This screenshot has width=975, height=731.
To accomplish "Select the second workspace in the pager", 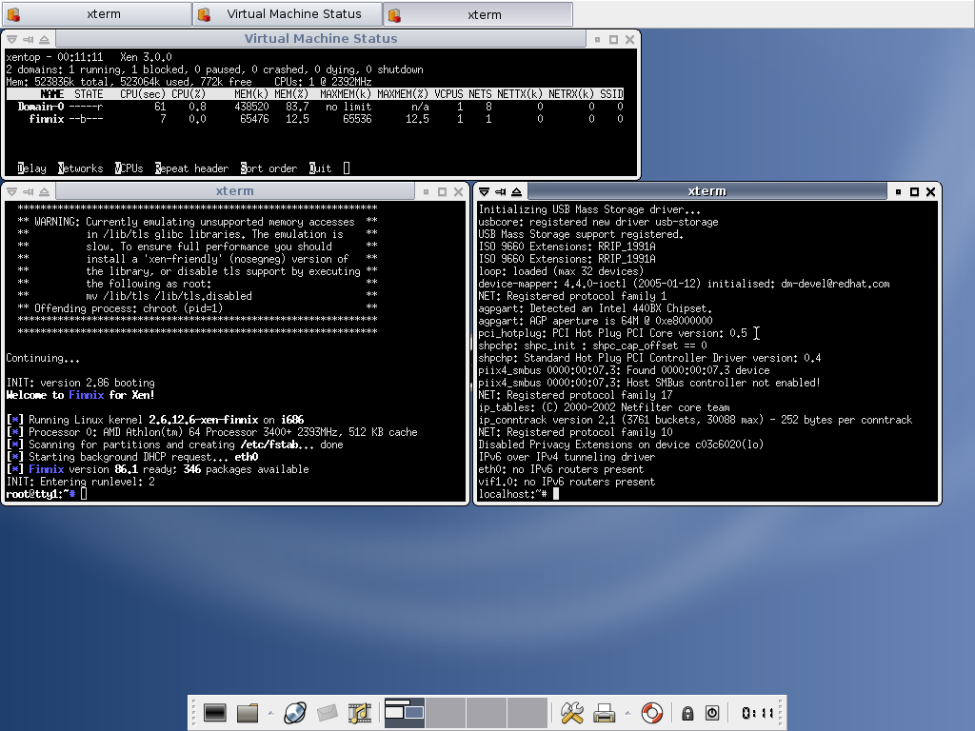I will click(x=444, y=711).
